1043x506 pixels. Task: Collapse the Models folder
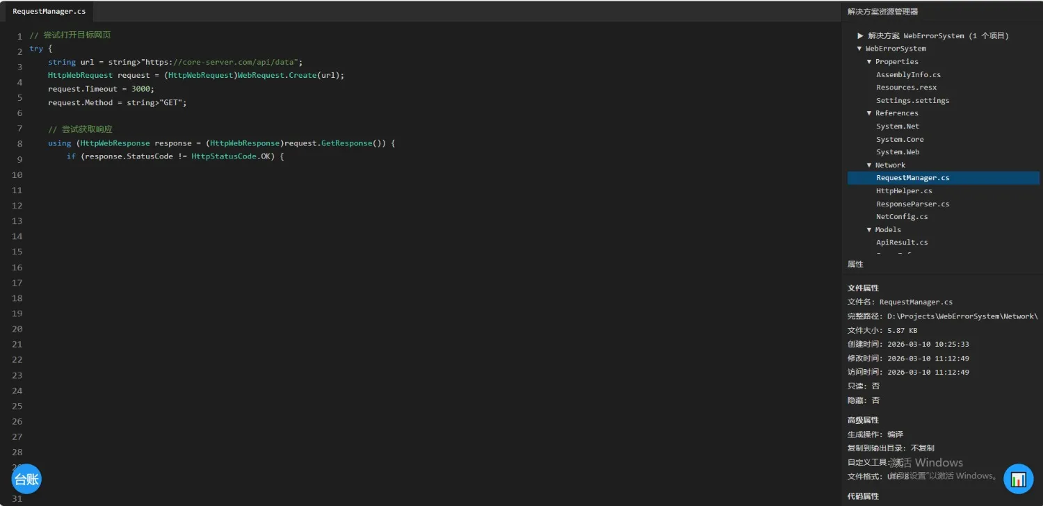869,230
